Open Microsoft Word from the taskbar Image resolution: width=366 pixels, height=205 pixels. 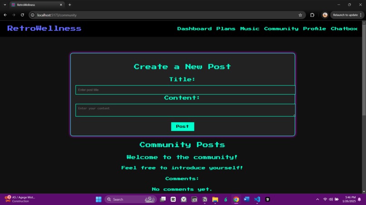point(247,200)
